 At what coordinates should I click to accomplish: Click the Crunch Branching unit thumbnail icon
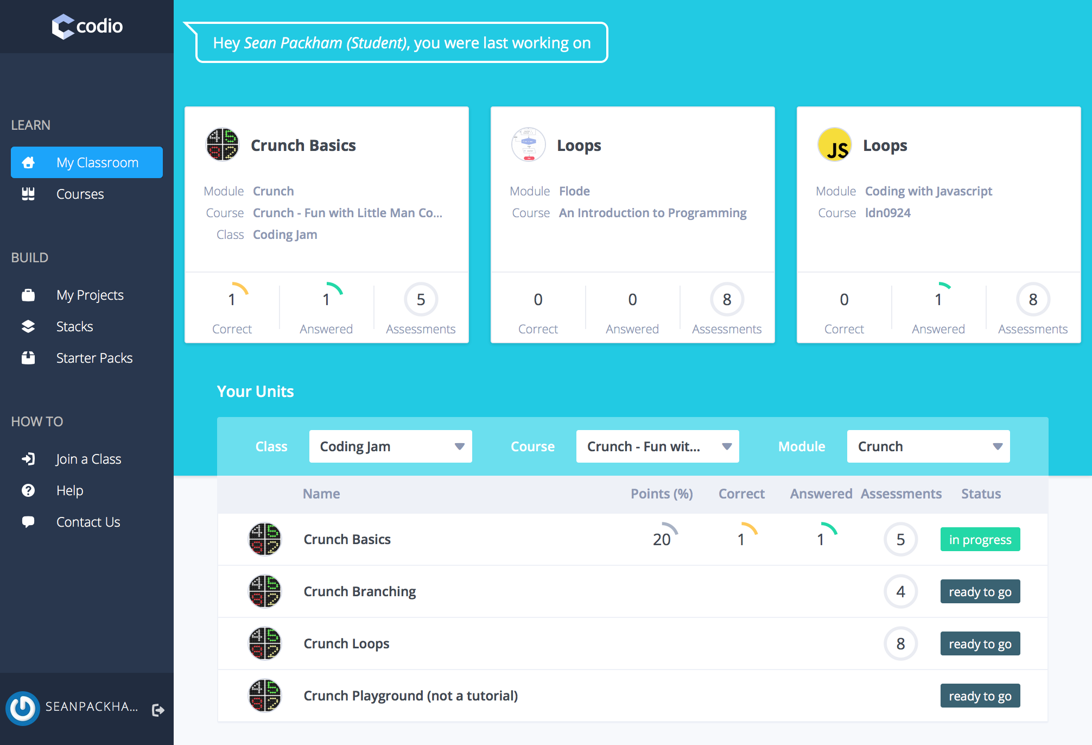(x=265, y=591)
